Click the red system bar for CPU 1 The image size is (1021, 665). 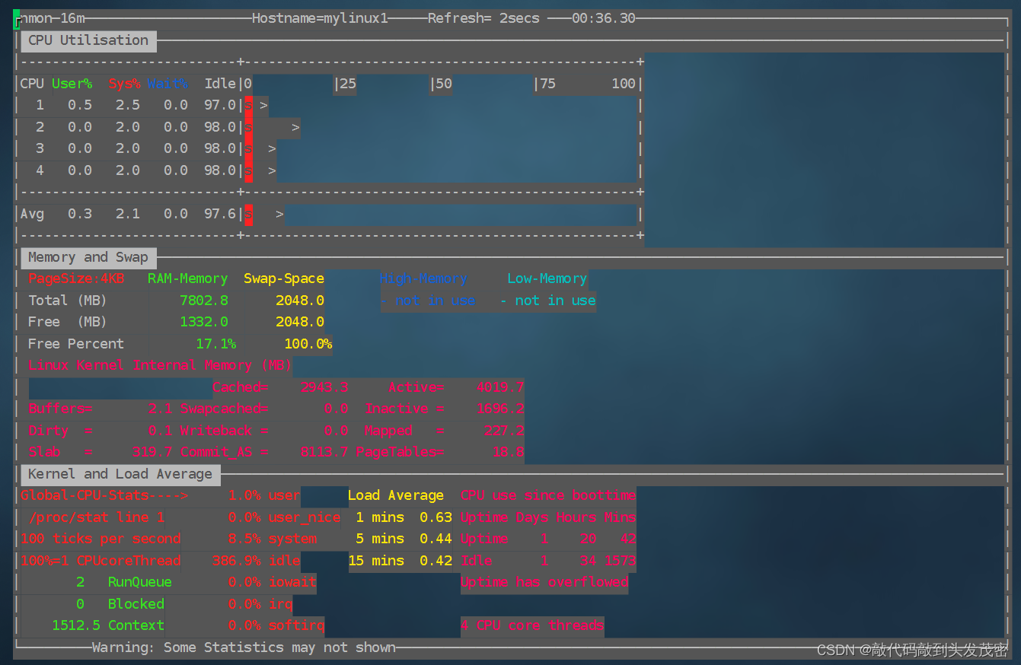pyautogui.click(x=248, y=106)
